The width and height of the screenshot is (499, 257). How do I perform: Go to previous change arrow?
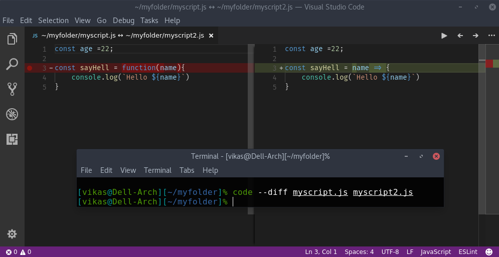[460, 36]
